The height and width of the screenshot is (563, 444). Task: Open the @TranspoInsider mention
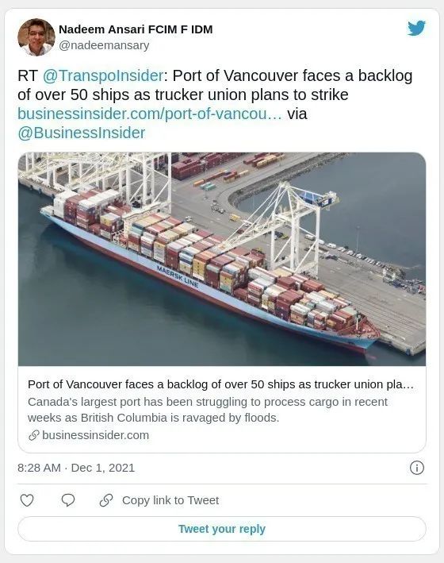pos(103,75)
